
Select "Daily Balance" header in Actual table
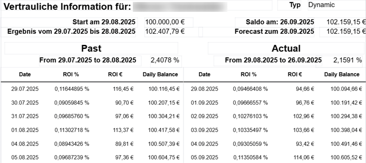coord(342,74)
